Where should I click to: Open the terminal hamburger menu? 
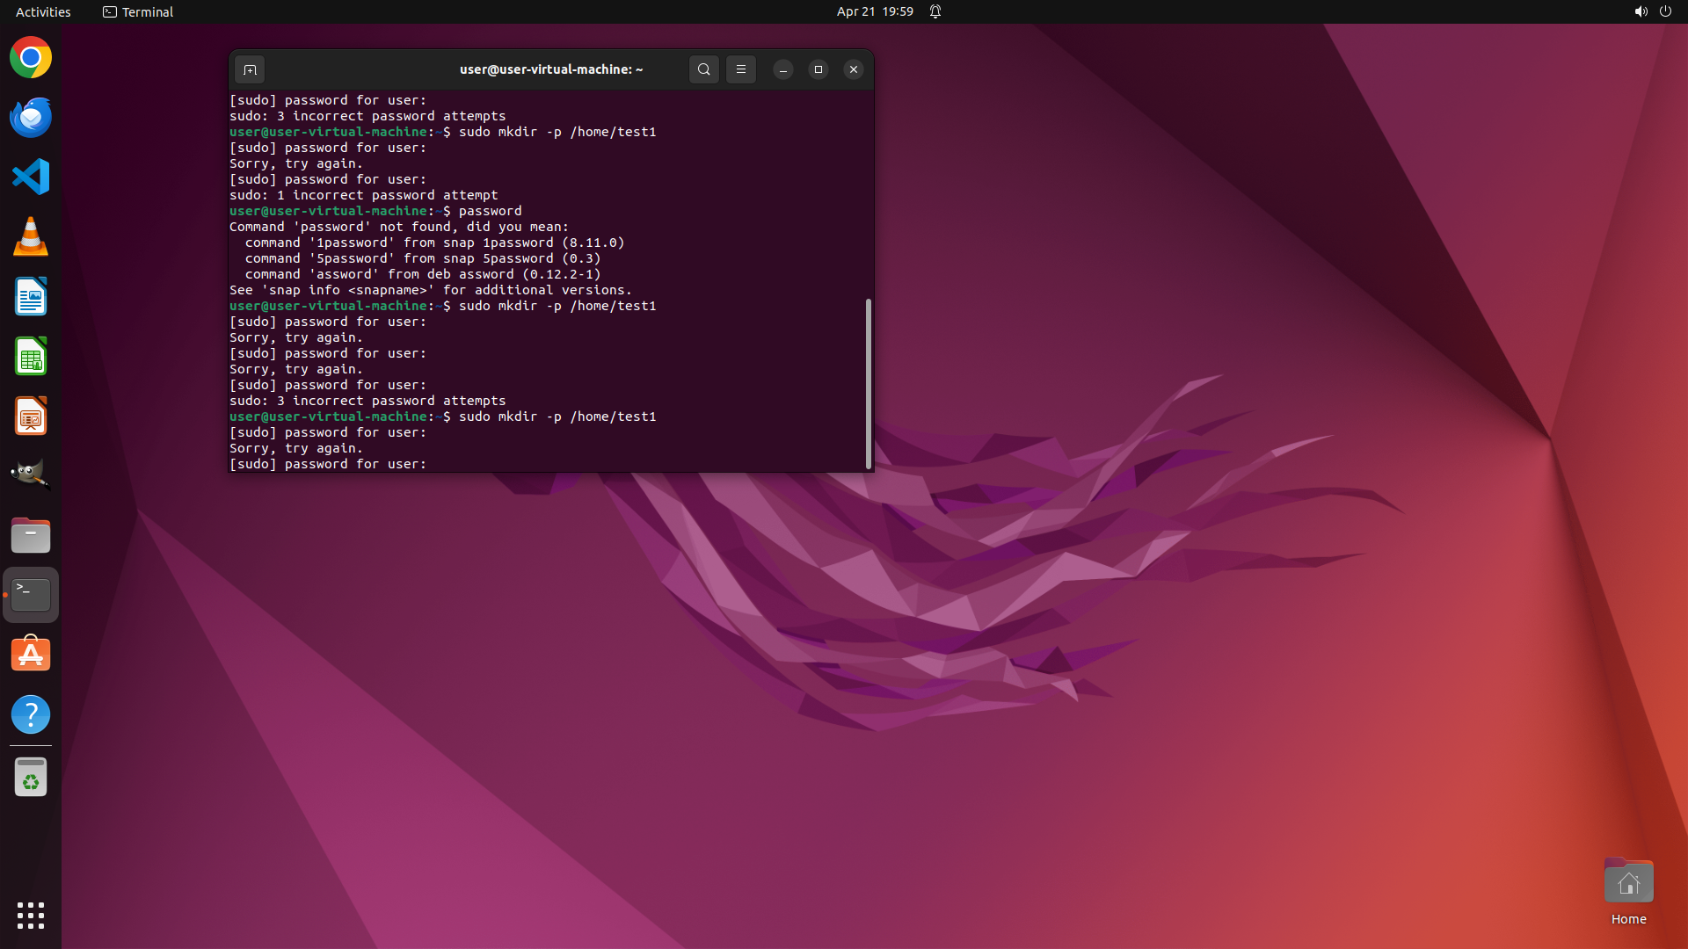click(x=741, y=69)
